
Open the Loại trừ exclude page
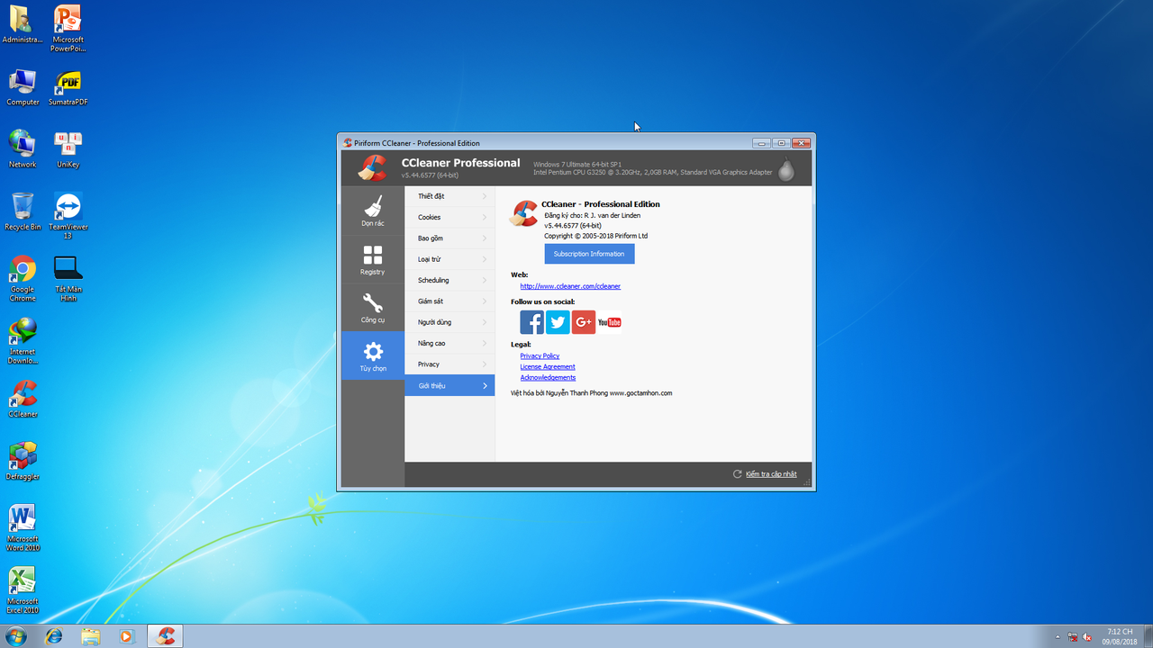449,259
